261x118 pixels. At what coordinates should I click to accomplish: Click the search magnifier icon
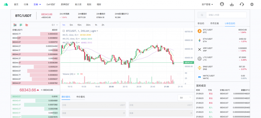(202, 15)
